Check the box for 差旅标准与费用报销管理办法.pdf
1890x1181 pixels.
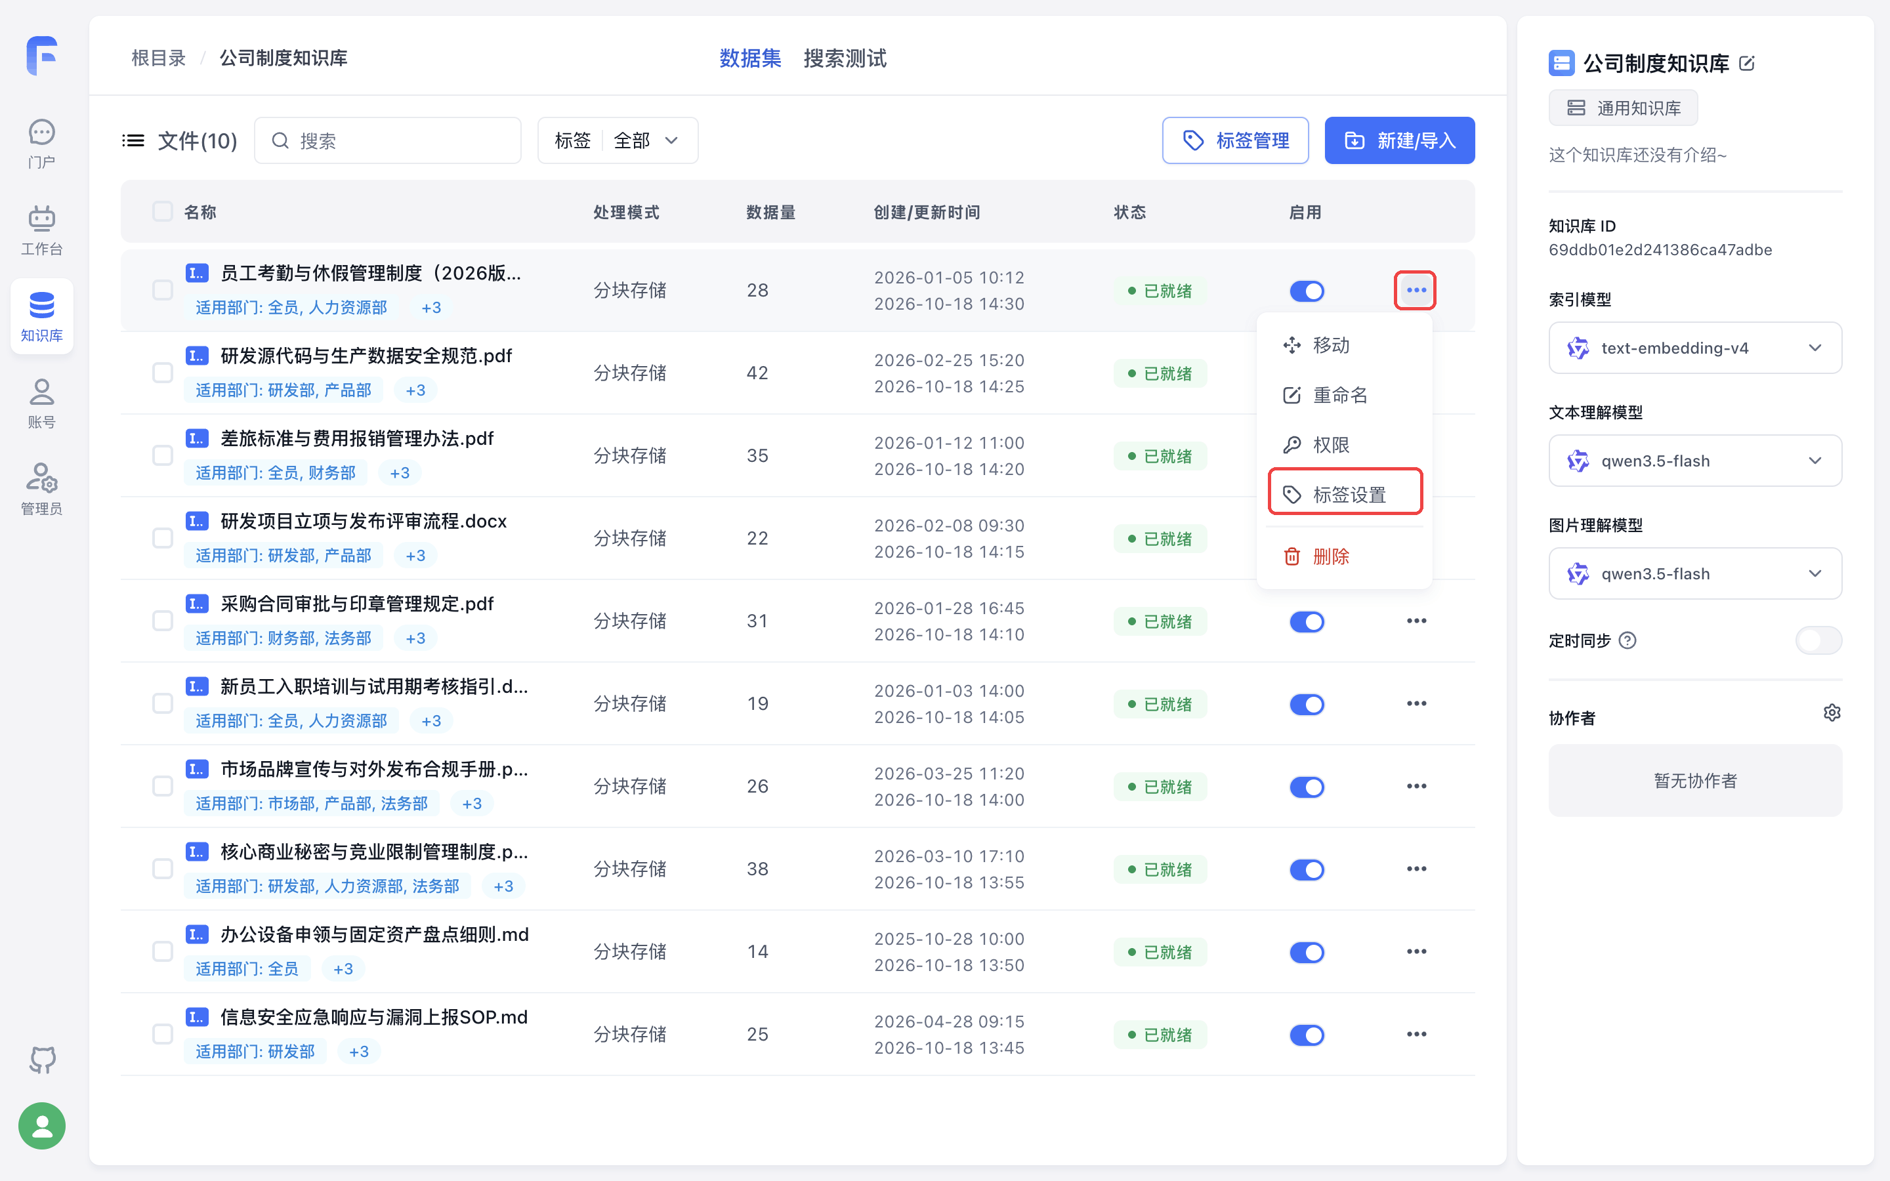pos(163,455)
